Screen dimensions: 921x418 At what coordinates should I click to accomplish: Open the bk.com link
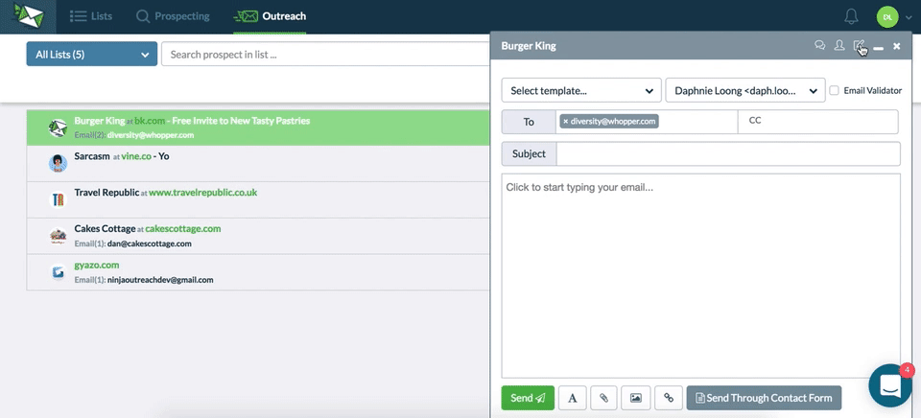tap(150, 121)
